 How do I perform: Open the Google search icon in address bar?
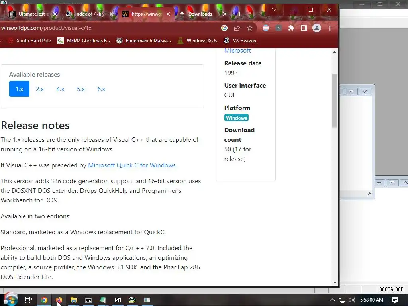224,28
